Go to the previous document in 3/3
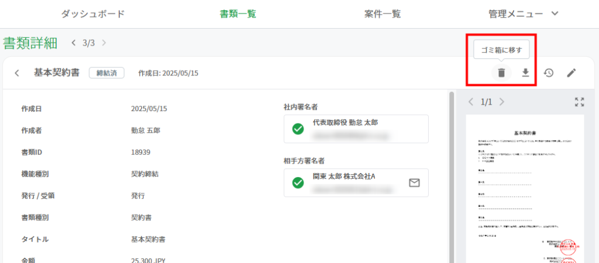The height and width of the screenshot is (263, 599). pyautogui.click(x=74, y=43)
